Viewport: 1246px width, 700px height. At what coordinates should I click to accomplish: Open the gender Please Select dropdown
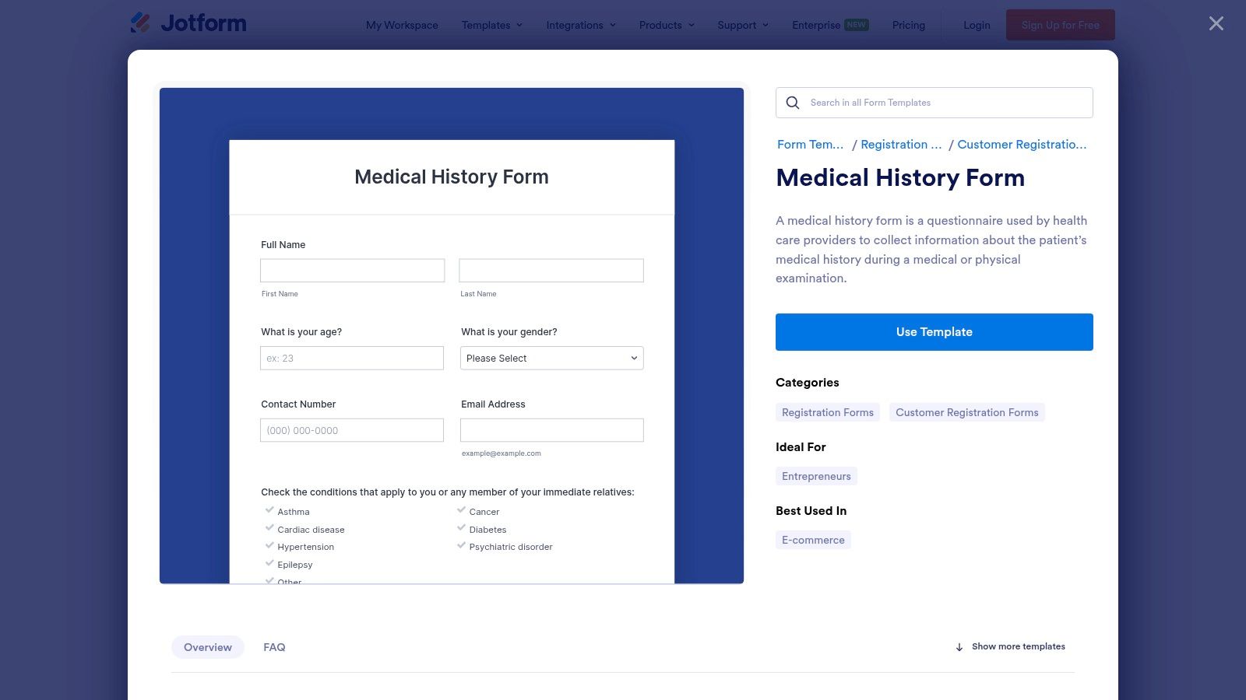551,358
